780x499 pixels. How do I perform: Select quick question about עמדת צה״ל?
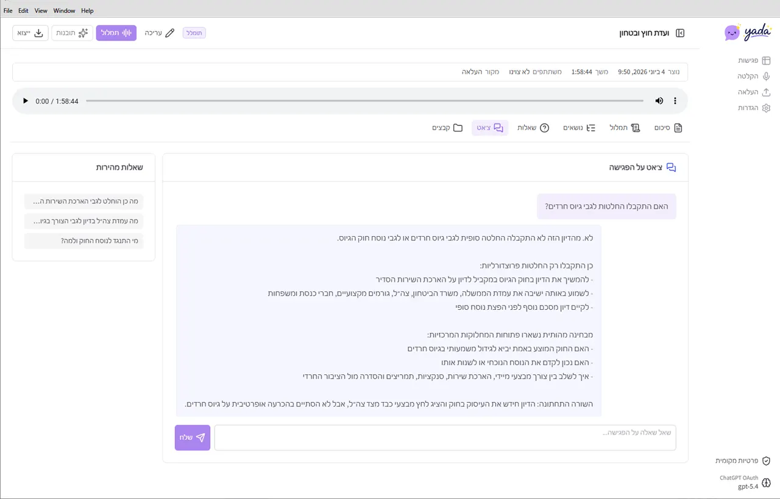pyautogui.click(x=84, y=221)
